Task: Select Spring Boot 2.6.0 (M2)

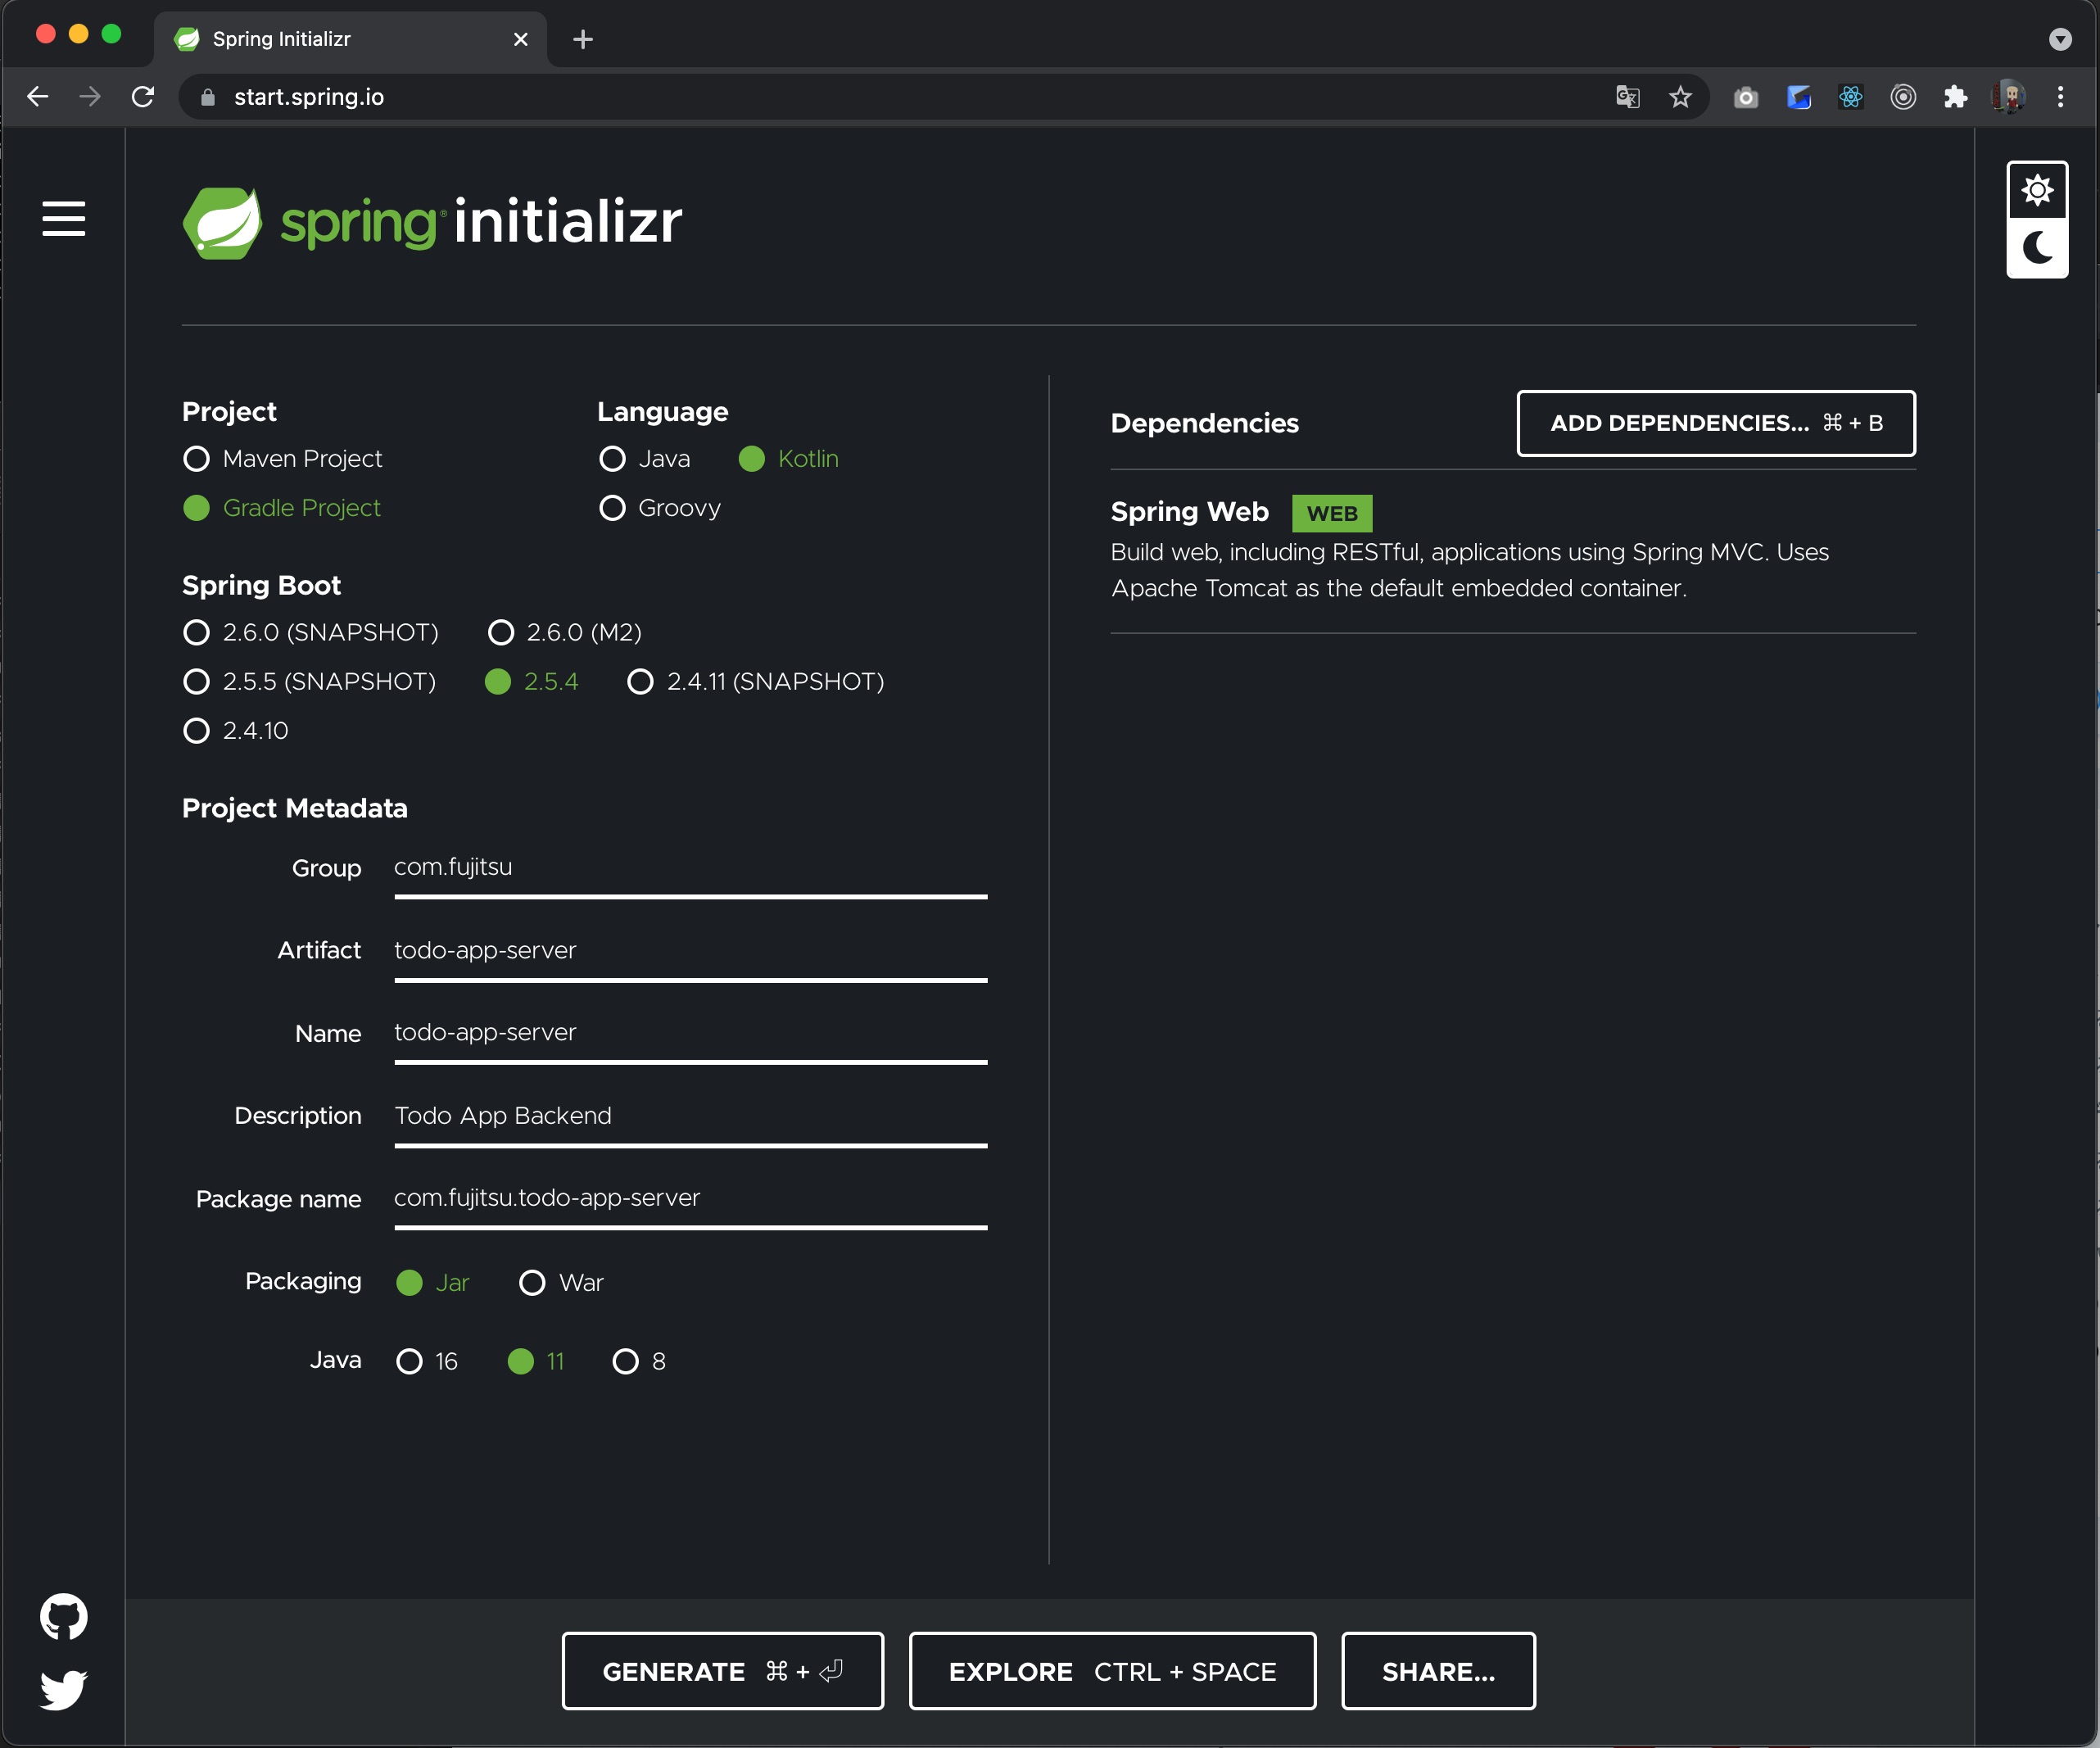Action: coord(565,632)
